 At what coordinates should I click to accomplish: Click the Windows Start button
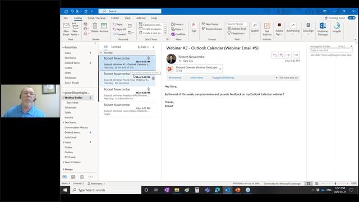[65, 190]
